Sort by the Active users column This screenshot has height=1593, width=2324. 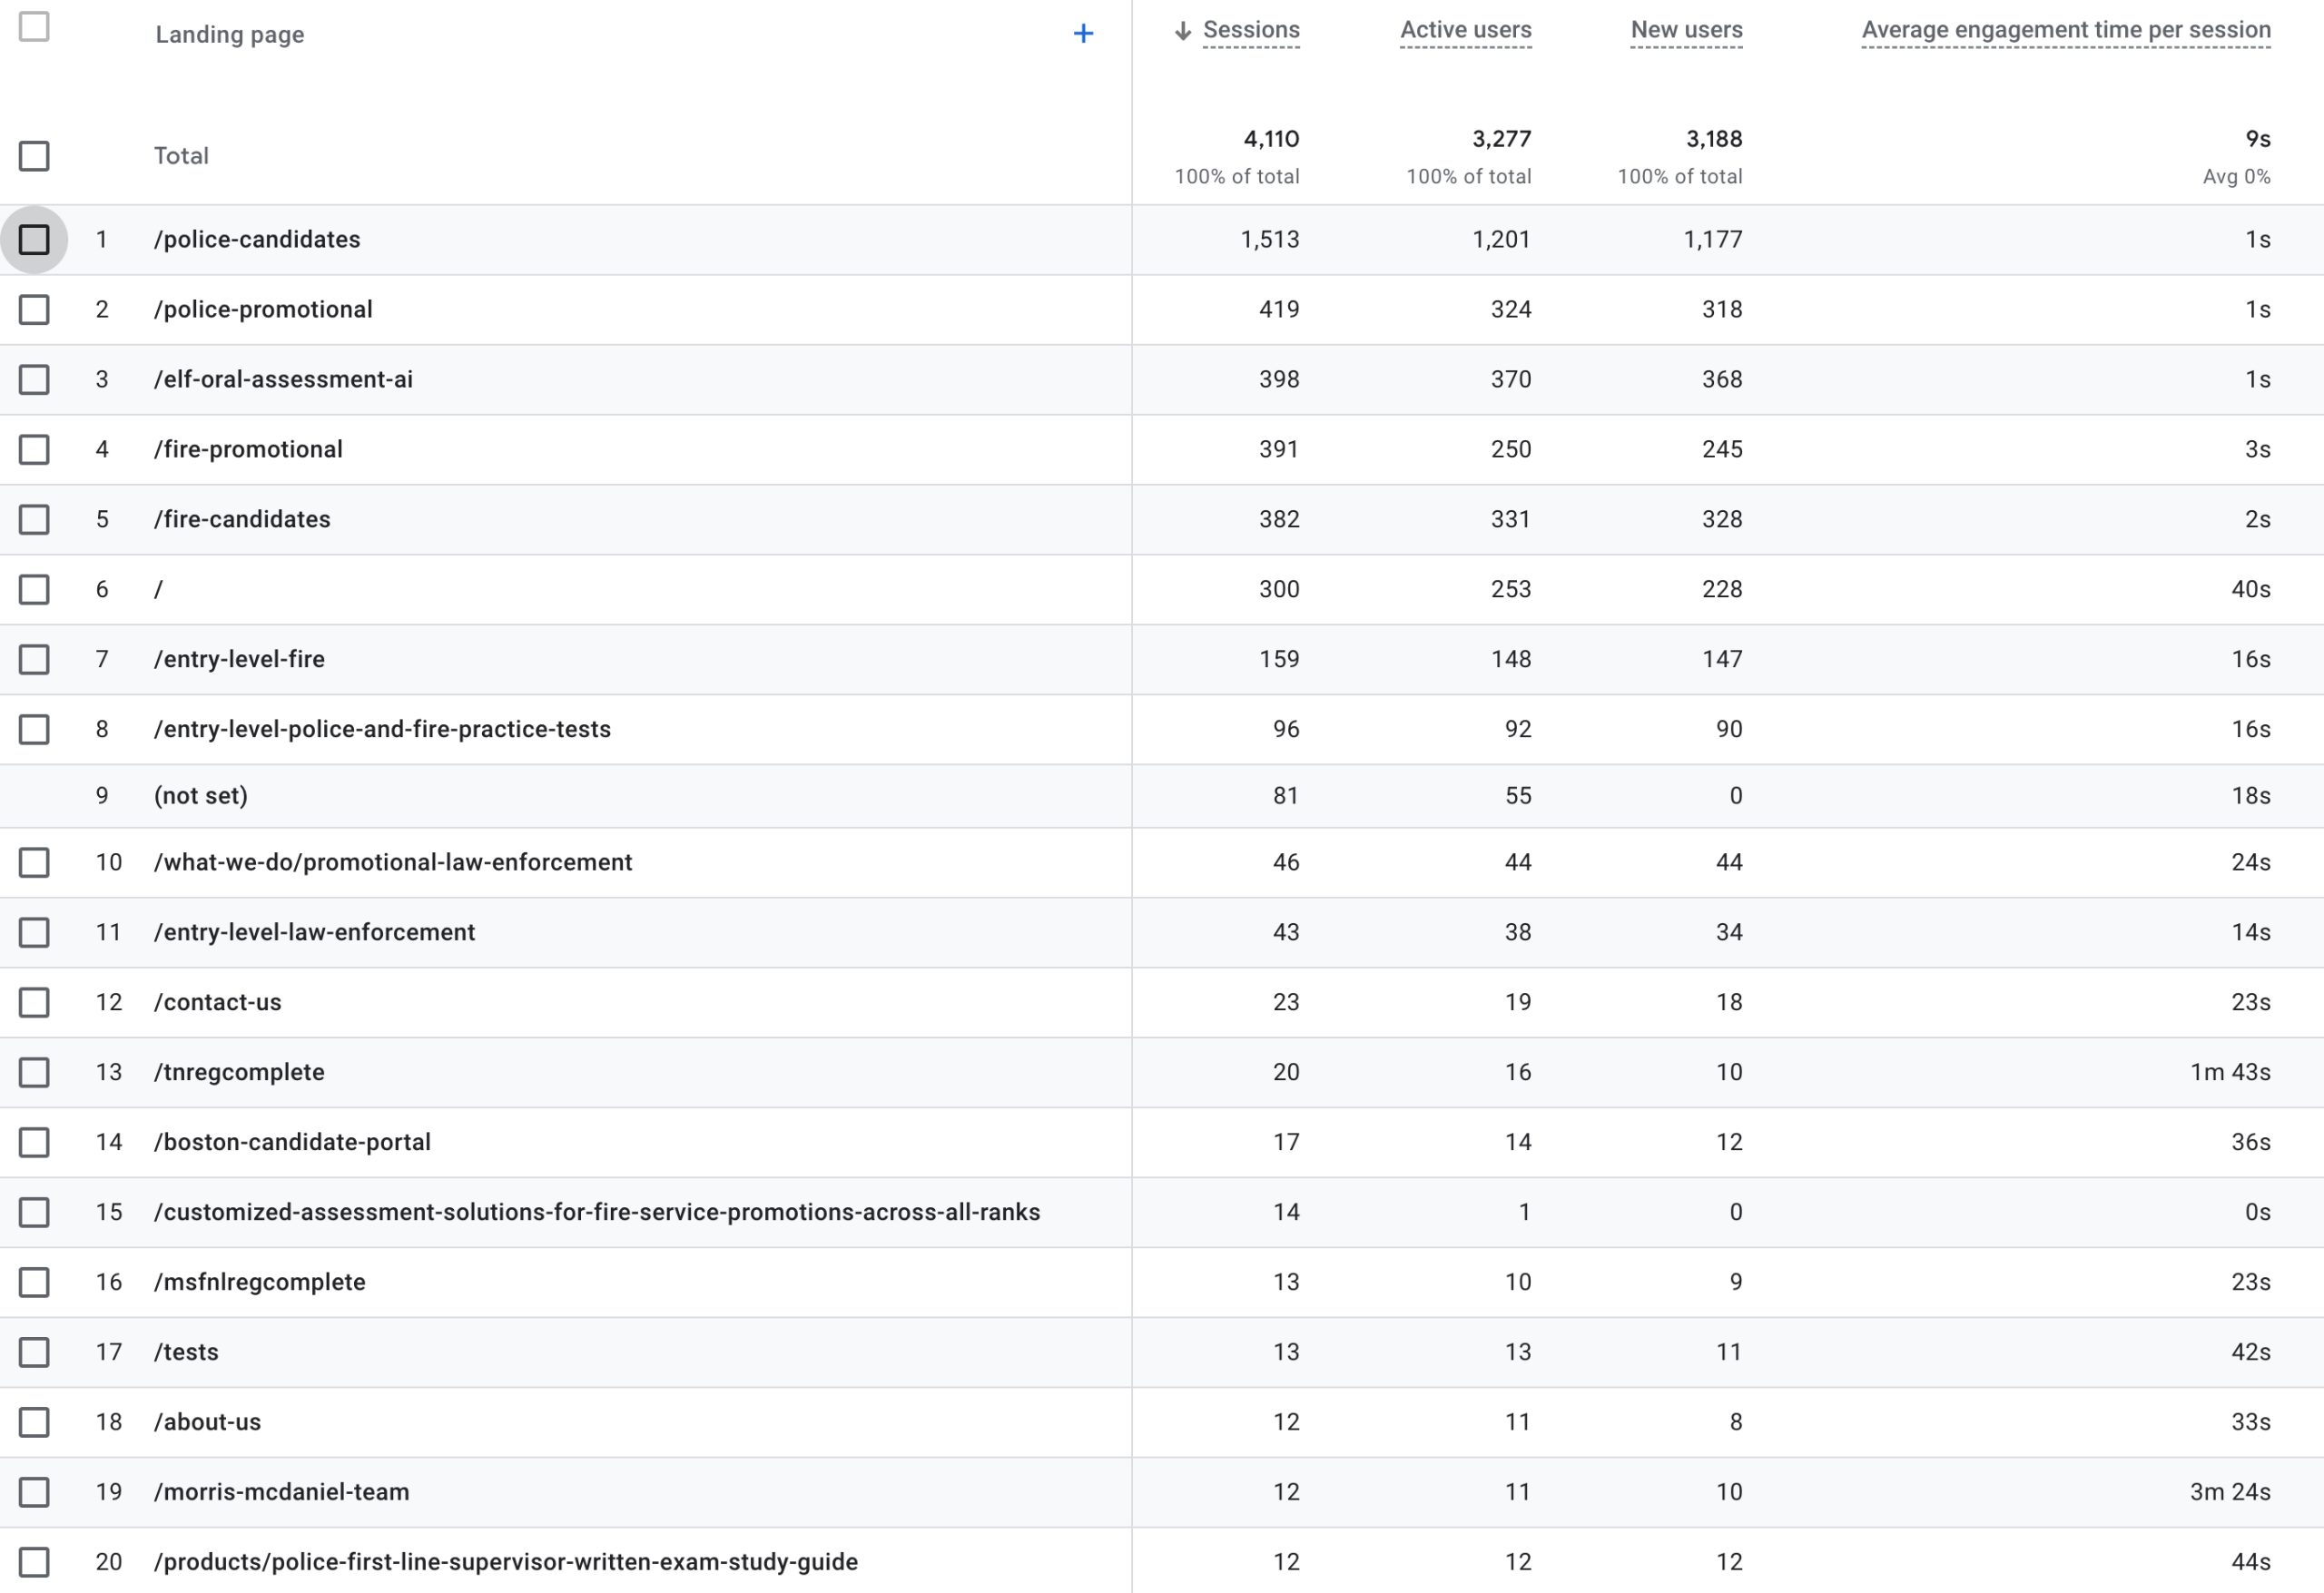(1465, 30)
